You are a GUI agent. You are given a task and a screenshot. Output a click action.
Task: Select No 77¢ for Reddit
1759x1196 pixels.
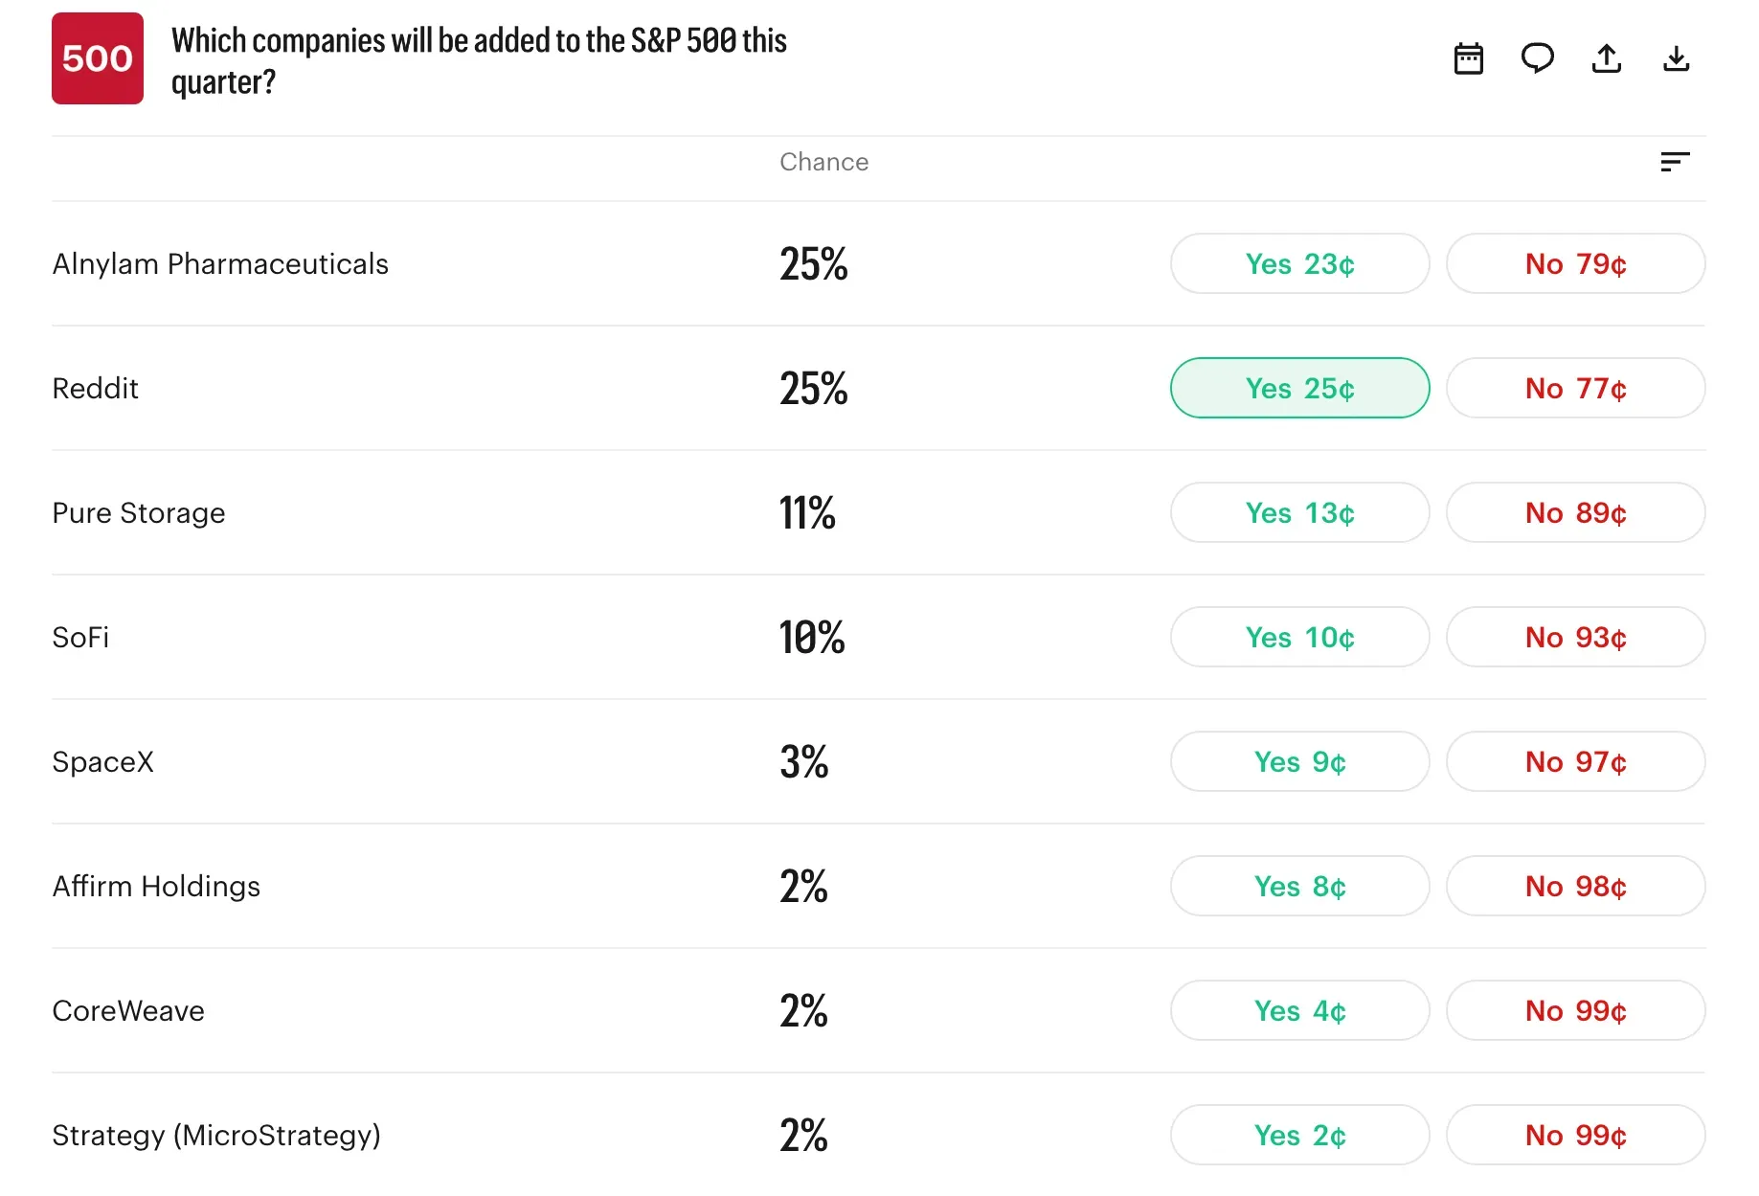click(x=1575, y=388)
